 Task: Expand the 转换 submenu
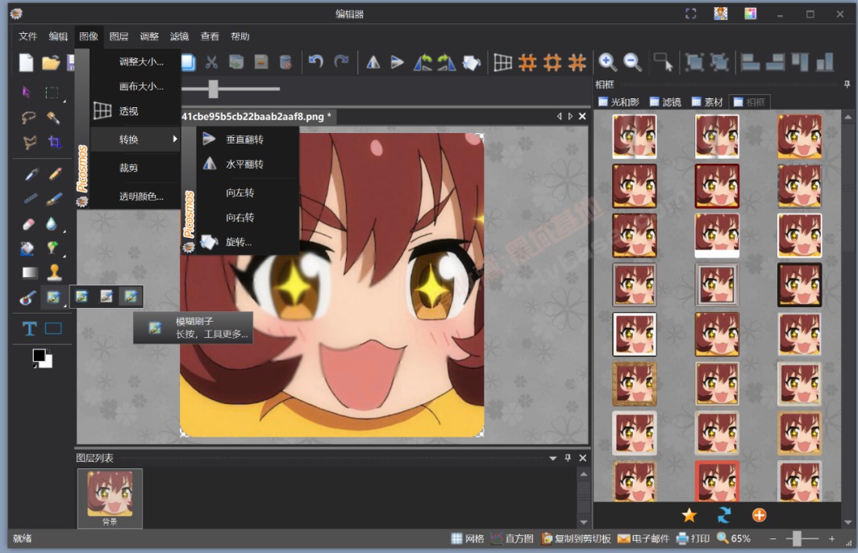135,139
